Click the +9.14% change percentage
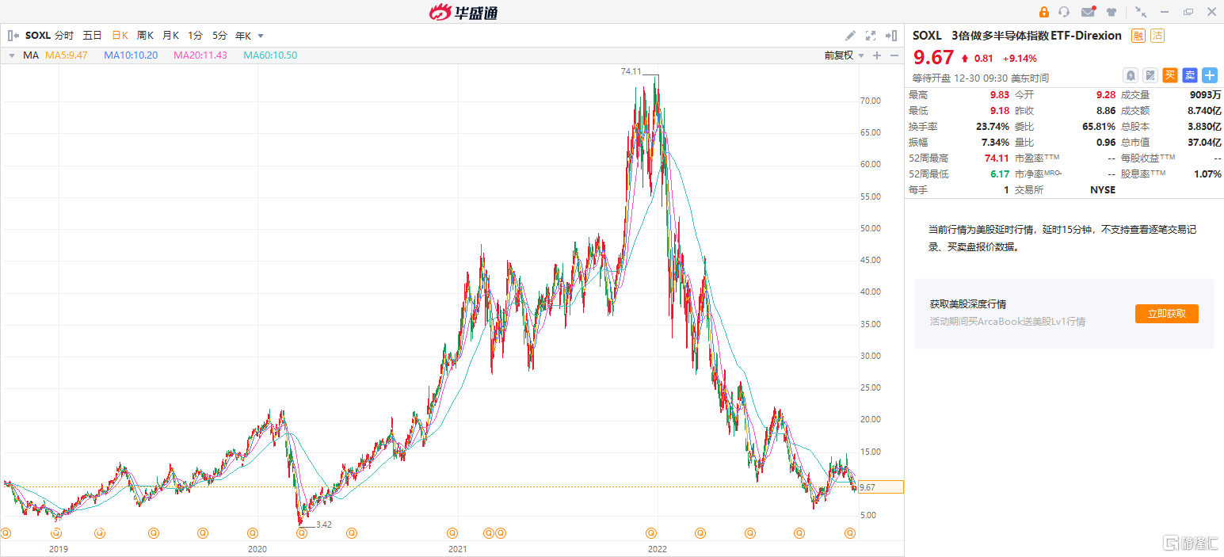 1020,58
